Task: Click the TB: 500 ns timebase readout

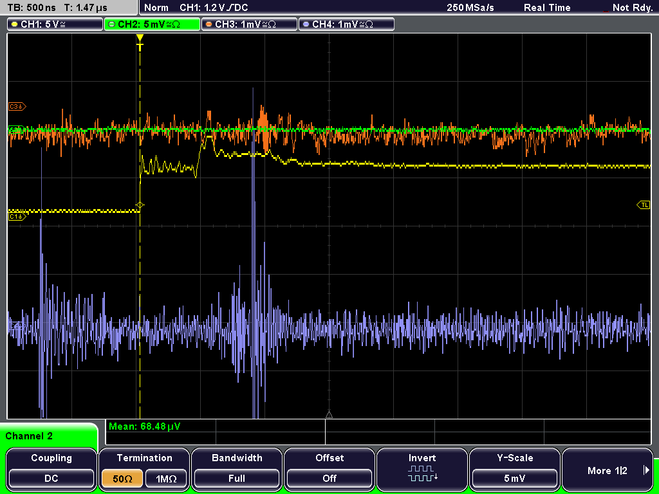Action: point(32,8)
